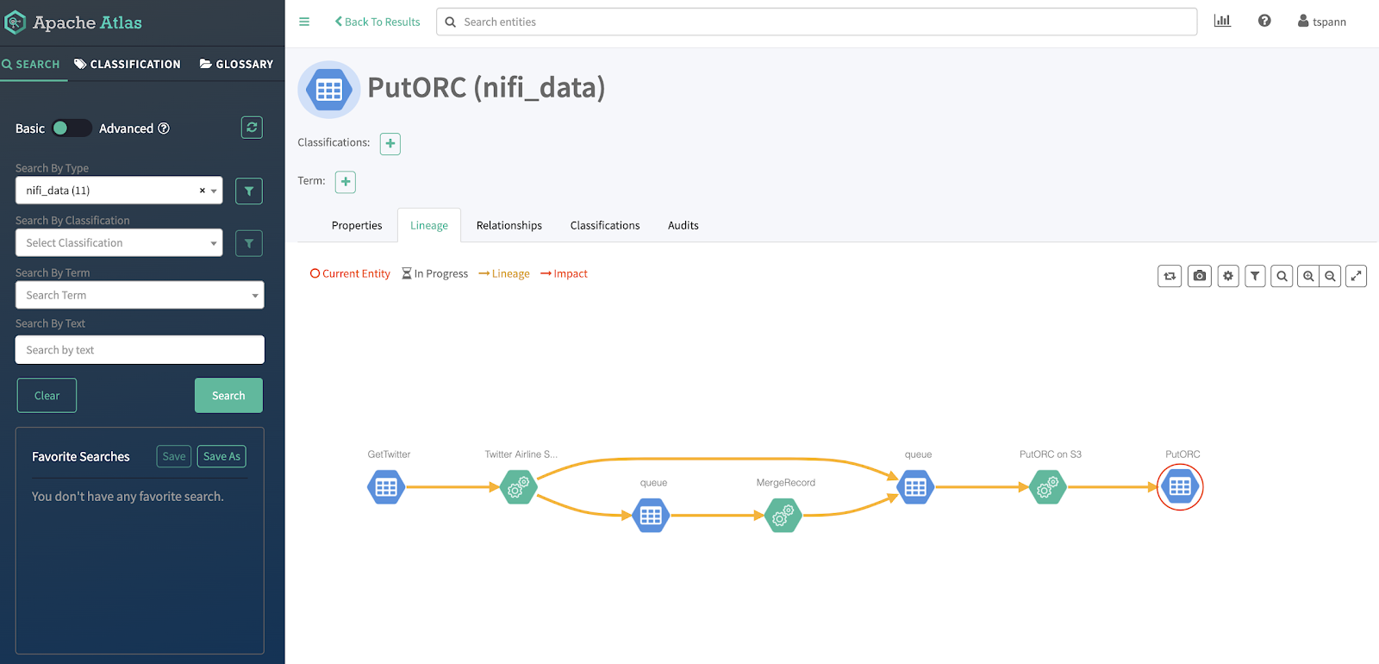Select the PutORC on S3 process node
1379x664 pixels.
(1048, 487)
